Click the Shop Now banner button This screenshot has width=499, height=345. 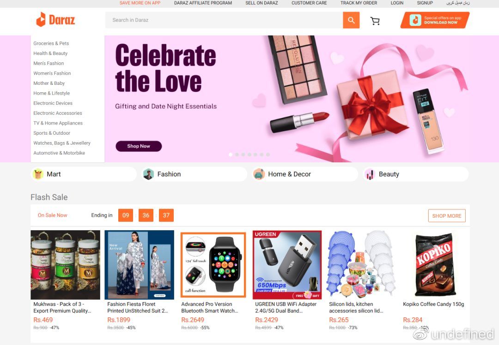(139, 146)
